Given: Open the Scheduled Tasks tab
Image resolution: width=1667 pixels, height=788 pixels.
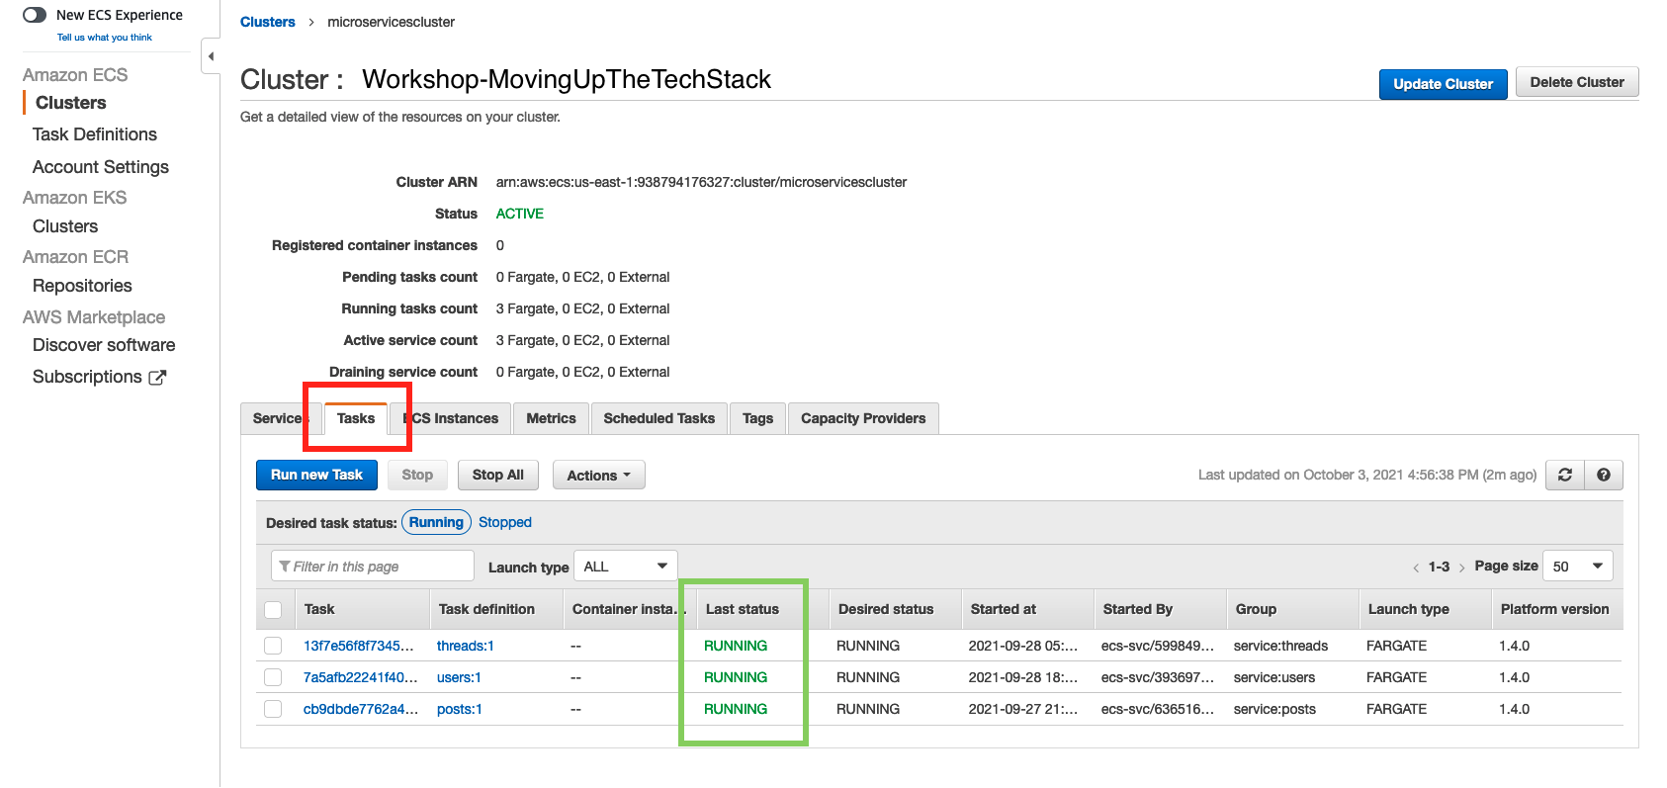Looking at the screenshot, I should click(x=659, y=418).
